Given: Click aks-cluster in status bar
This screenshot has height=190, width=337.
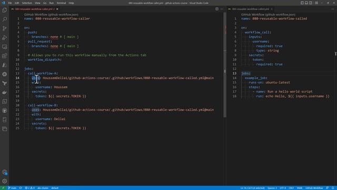Looking at the screenshot, I should click(x=43, y=188).
